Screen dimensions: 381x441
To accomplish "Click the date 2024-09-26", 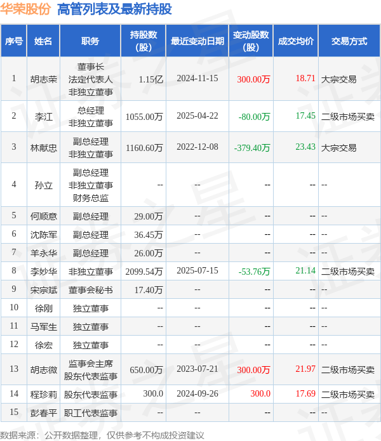I will 197,394.
